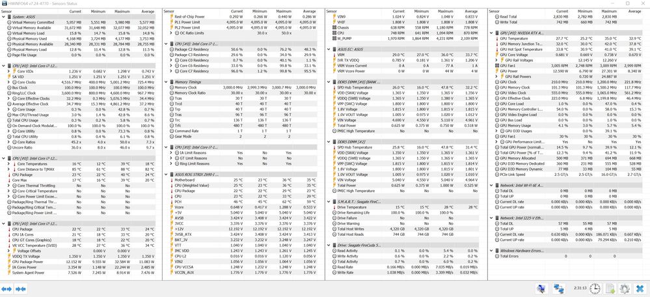Click the thermometer icon beside PCH

172,201
